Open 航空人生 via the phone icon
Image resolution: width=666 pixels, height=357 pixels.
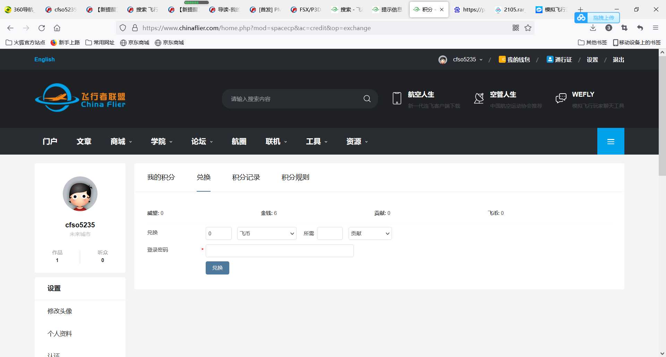point(396,98)
